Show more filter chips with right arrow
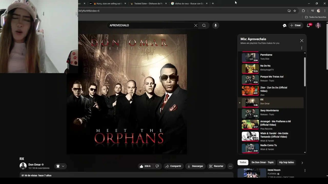Image resolution: width=328 pixels, height=184 pixels. [x=302, y=163]
